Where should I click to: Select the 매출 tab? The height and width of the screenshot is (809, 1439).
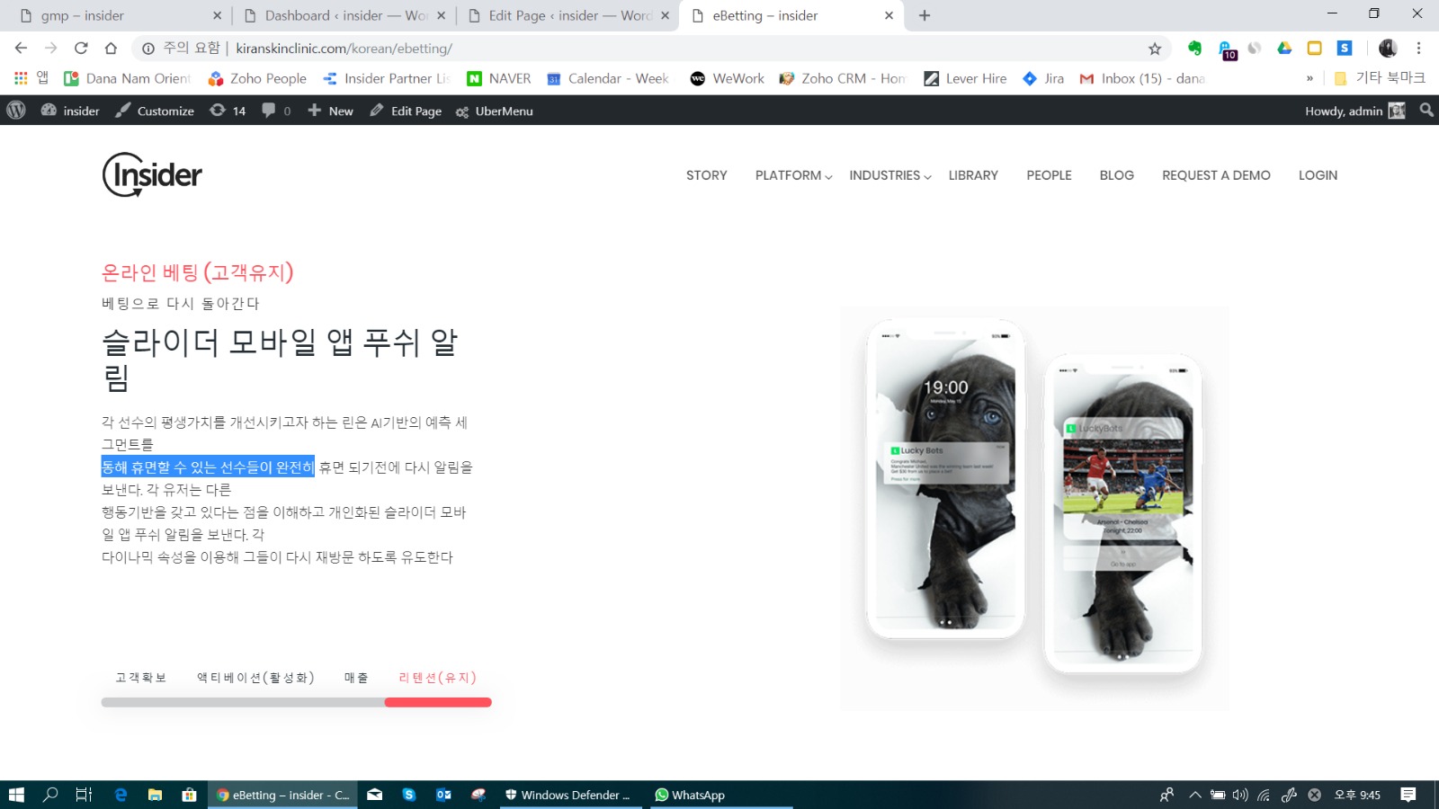tap(356, 678)
